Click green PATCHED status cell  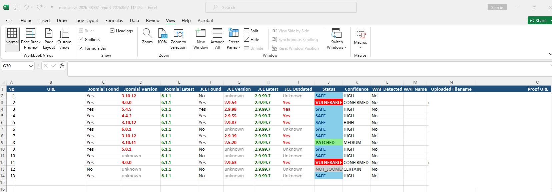(329, 142)
